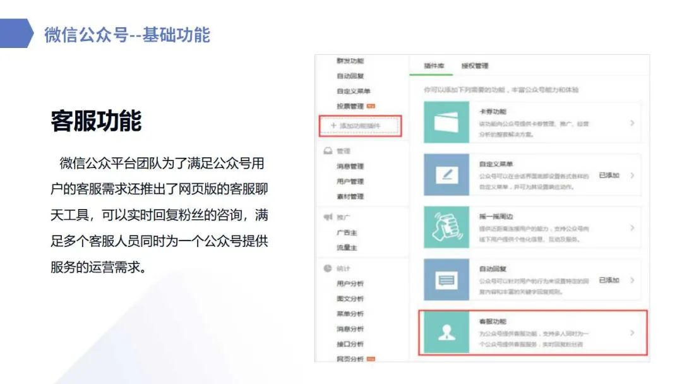This screenshot has width=682, height=384.
Task: Open 自动回复 in the left sidebar
Action: [x=350, y=76]
